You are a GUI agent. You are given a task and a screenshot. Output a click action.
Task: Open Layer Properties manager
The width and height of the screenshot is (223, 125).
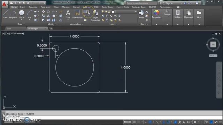pyautogui.click(x=95, y=16)
